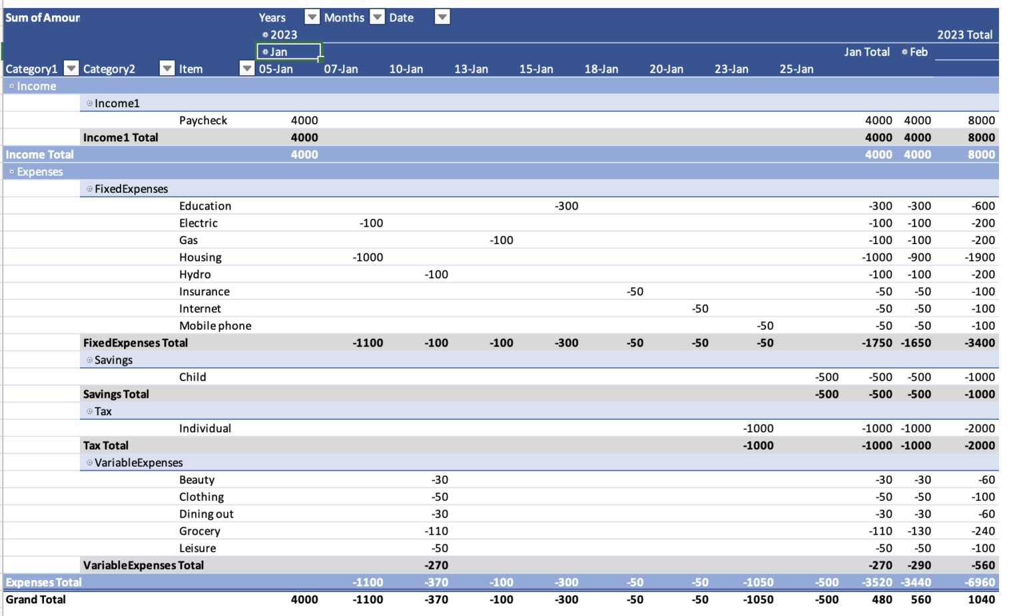Collapse the Expenses category group

(11, 171)
